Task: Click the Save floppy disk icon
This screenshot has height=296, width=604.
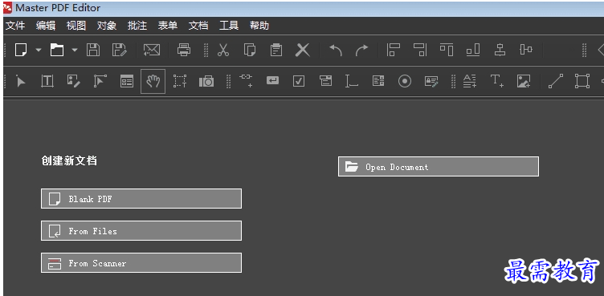Action: pos(93,50)
